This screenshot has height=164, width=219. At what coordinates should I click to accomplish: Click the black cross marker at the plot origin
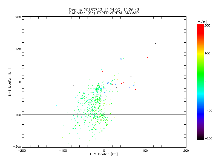104,89
